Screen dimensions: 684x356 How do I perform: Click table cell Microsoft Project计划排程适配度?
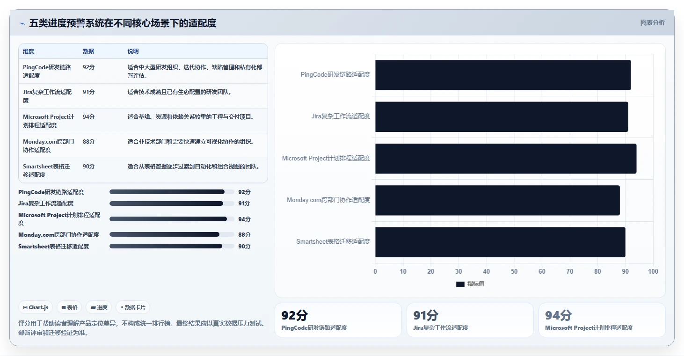(49, 121)
